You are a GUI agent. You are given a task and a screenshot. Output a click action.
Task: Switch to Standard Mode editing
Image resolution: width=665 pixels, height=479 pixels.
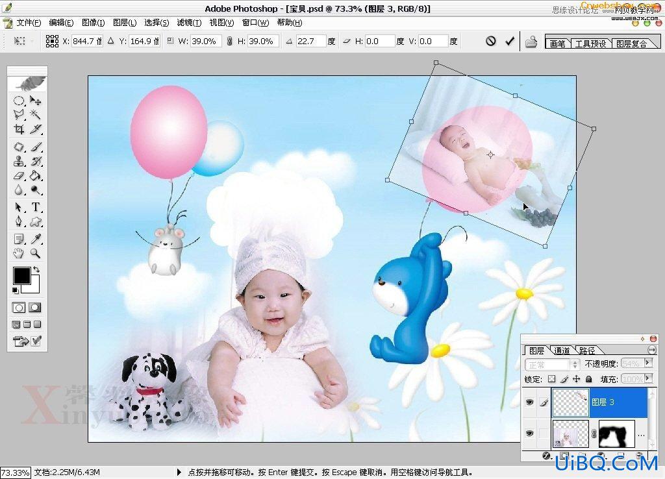click(19, 308)
